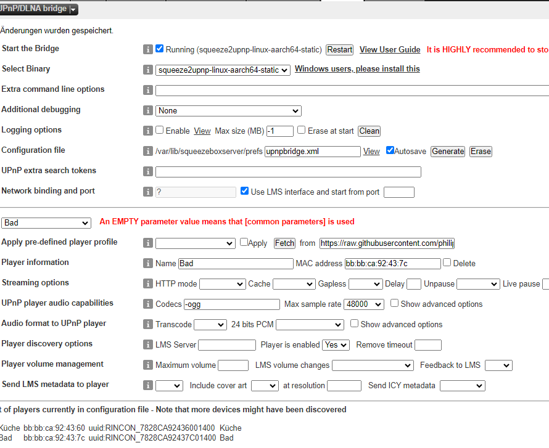Click info icon beside Audio format to UPnP player
Viewport: 549px width, 448px height.
point(148,324)
